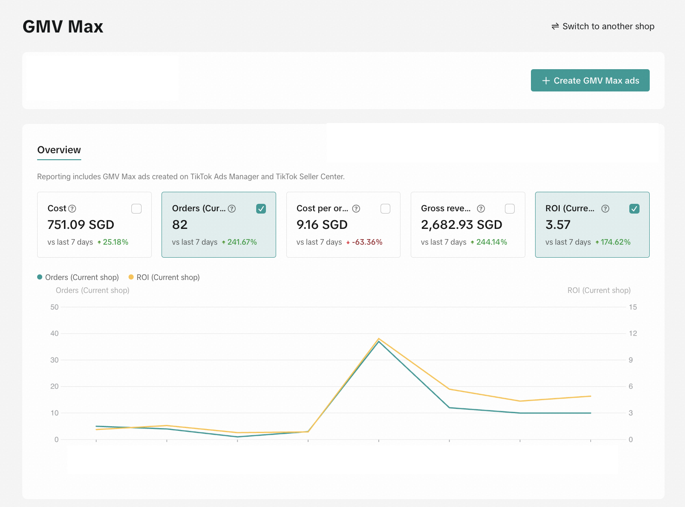The image size is (685, 507).
Task: Click Create GMV Max ads button
Action: point(590,80)
